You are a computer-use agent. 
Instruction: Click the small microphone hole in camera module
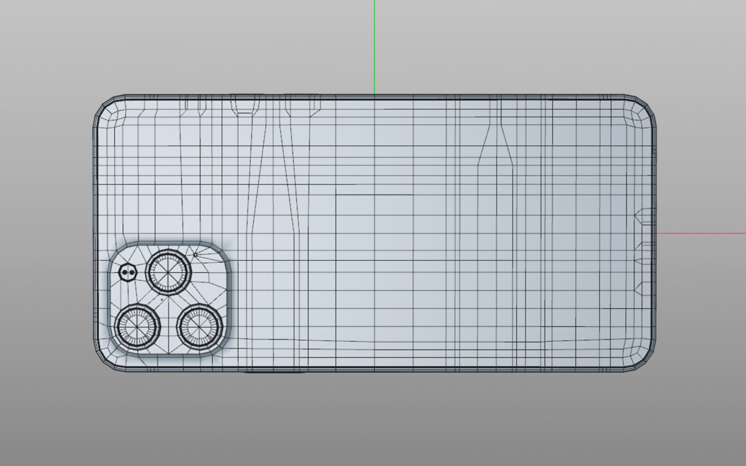point(195,255)
